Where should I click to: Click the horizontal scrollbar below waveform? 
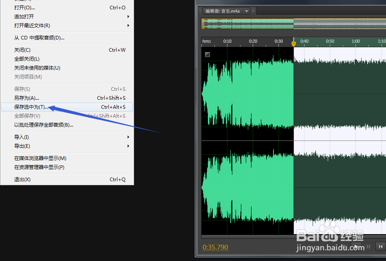(x=293, y=237)
